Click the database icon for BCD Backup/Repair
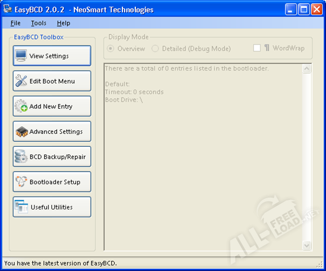Image resolution: width=326 pixels, height=271 pixels. tap(21, 156)
